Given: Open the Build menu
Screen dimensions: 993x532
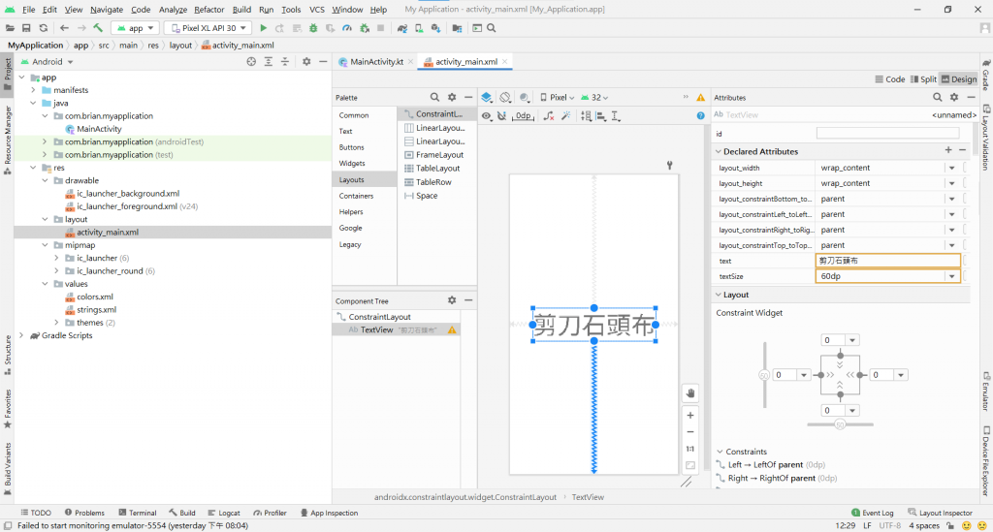Looking at the screenshot, I should click(x=241, y=10).
